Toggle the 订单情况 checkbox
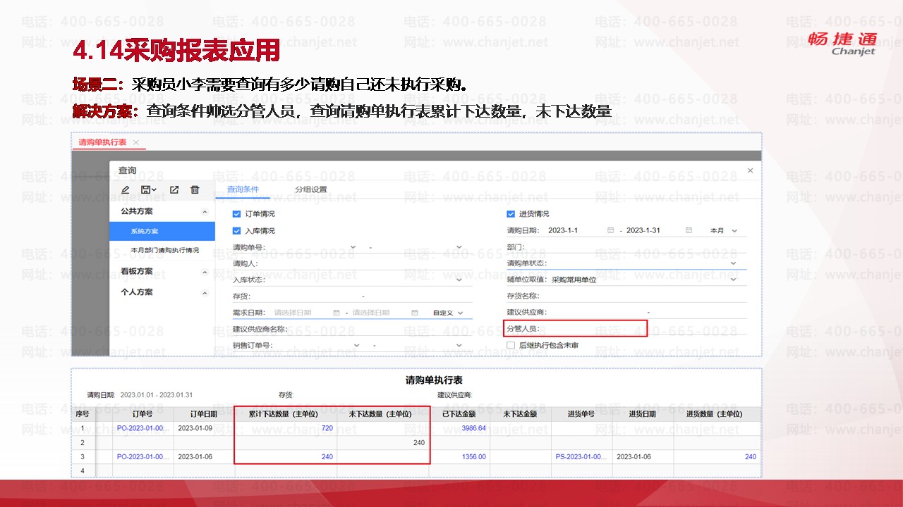This screenshot has height=507, width=903. point(237,214)
